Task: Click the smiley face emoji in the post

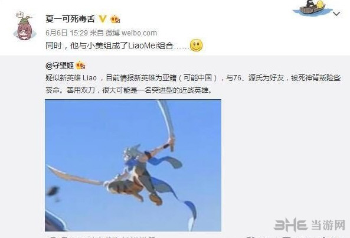Action: pos(196,45)
